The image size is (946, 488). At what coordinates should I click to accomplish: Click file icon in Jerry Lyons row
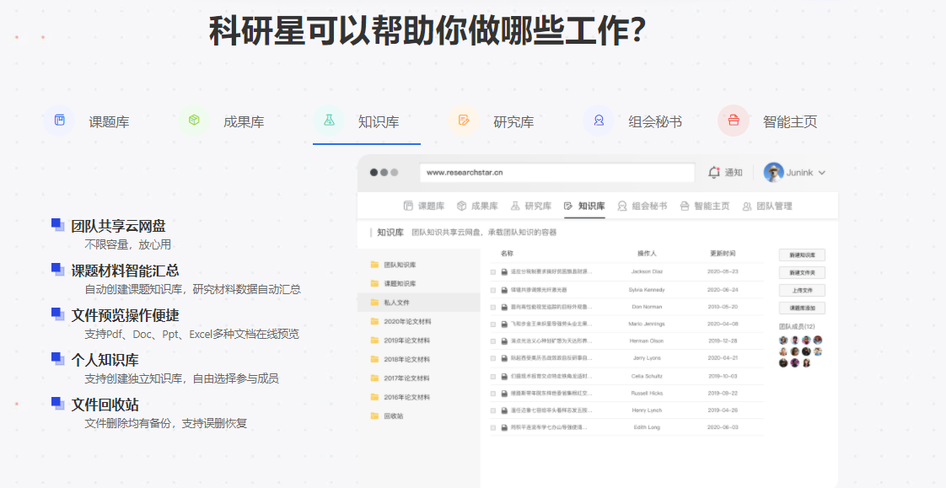[x=503, y=358]
